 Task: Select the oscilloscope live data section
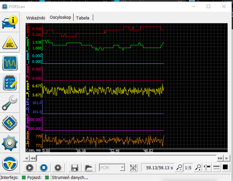point(10,63)
